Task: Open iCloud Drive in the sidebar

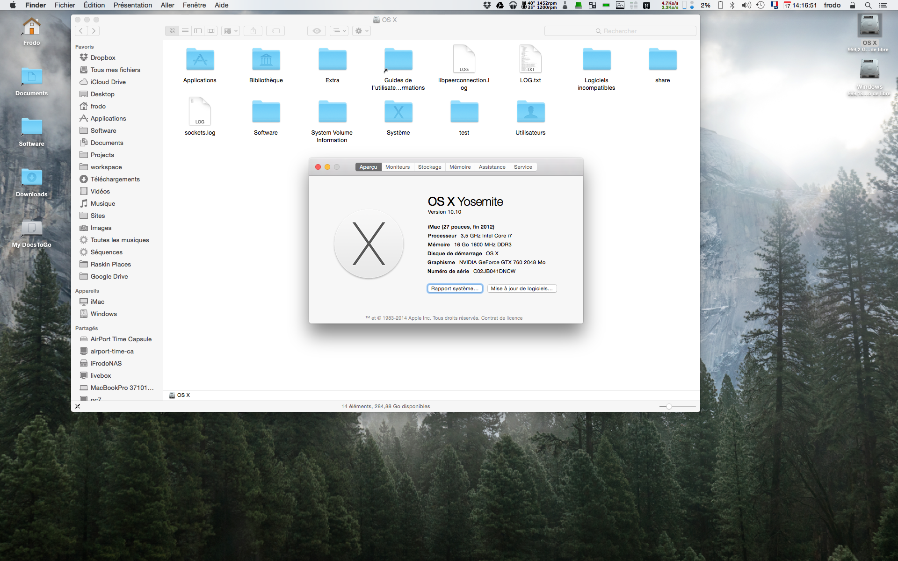Action: (x=108, y=82)
